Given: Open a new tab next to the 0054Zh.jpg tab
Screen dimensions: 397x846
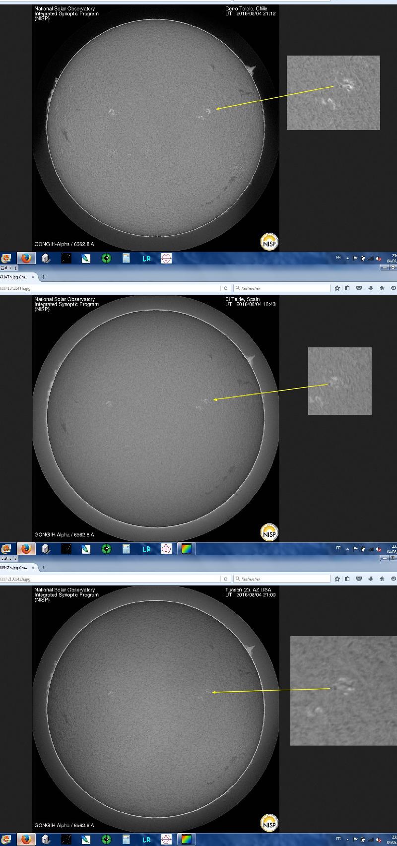Looking at the screenshot, I should (x=44, y=568).
